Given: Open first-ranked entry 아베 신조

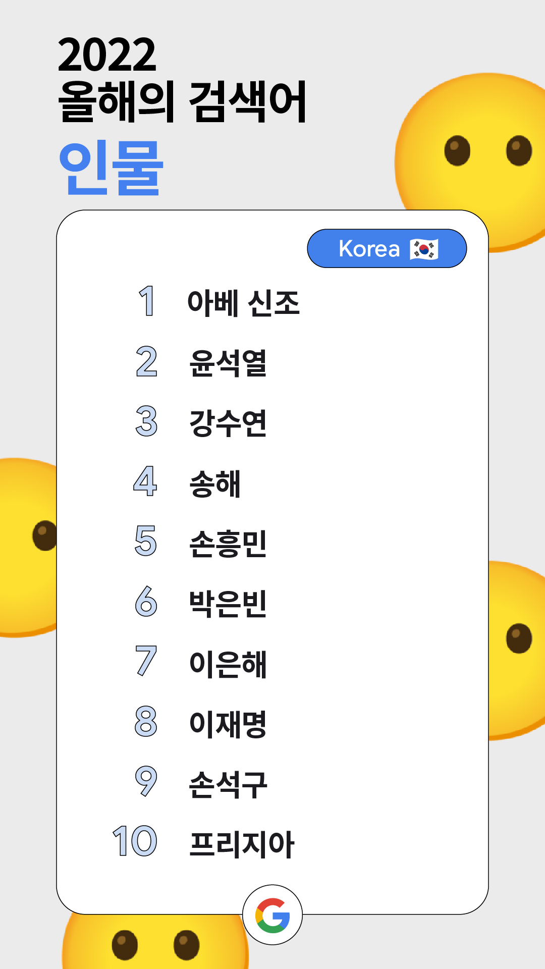Looking at the screenshot, I should [x=243, y=303].
